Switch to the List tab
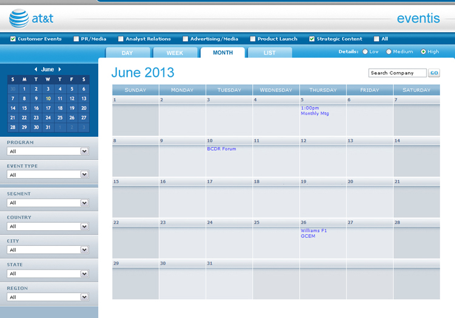455x318 pixels. click(270, 53)
